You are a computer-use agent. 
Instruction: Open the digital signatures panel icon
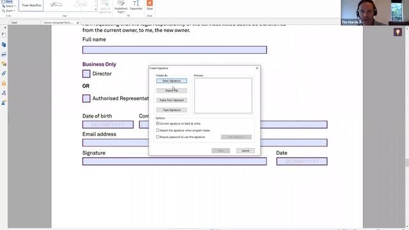(4, 93)
